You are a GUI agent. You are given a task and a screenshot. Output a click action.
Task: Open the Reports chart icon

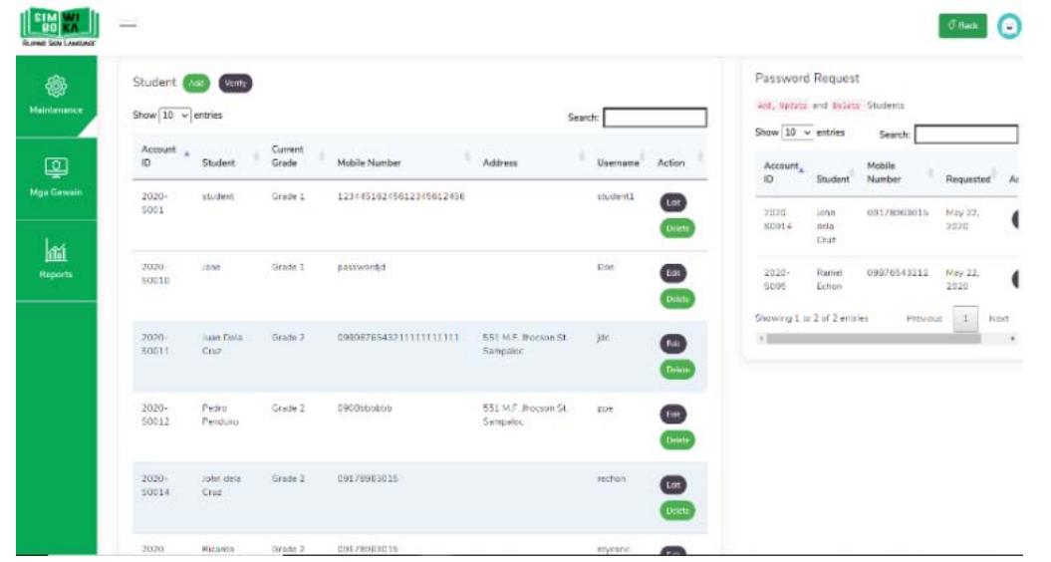point(56,249)
